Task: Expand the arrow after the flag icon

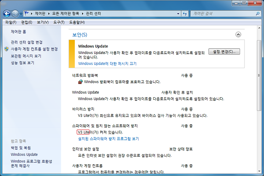Action: coord(32,14)
